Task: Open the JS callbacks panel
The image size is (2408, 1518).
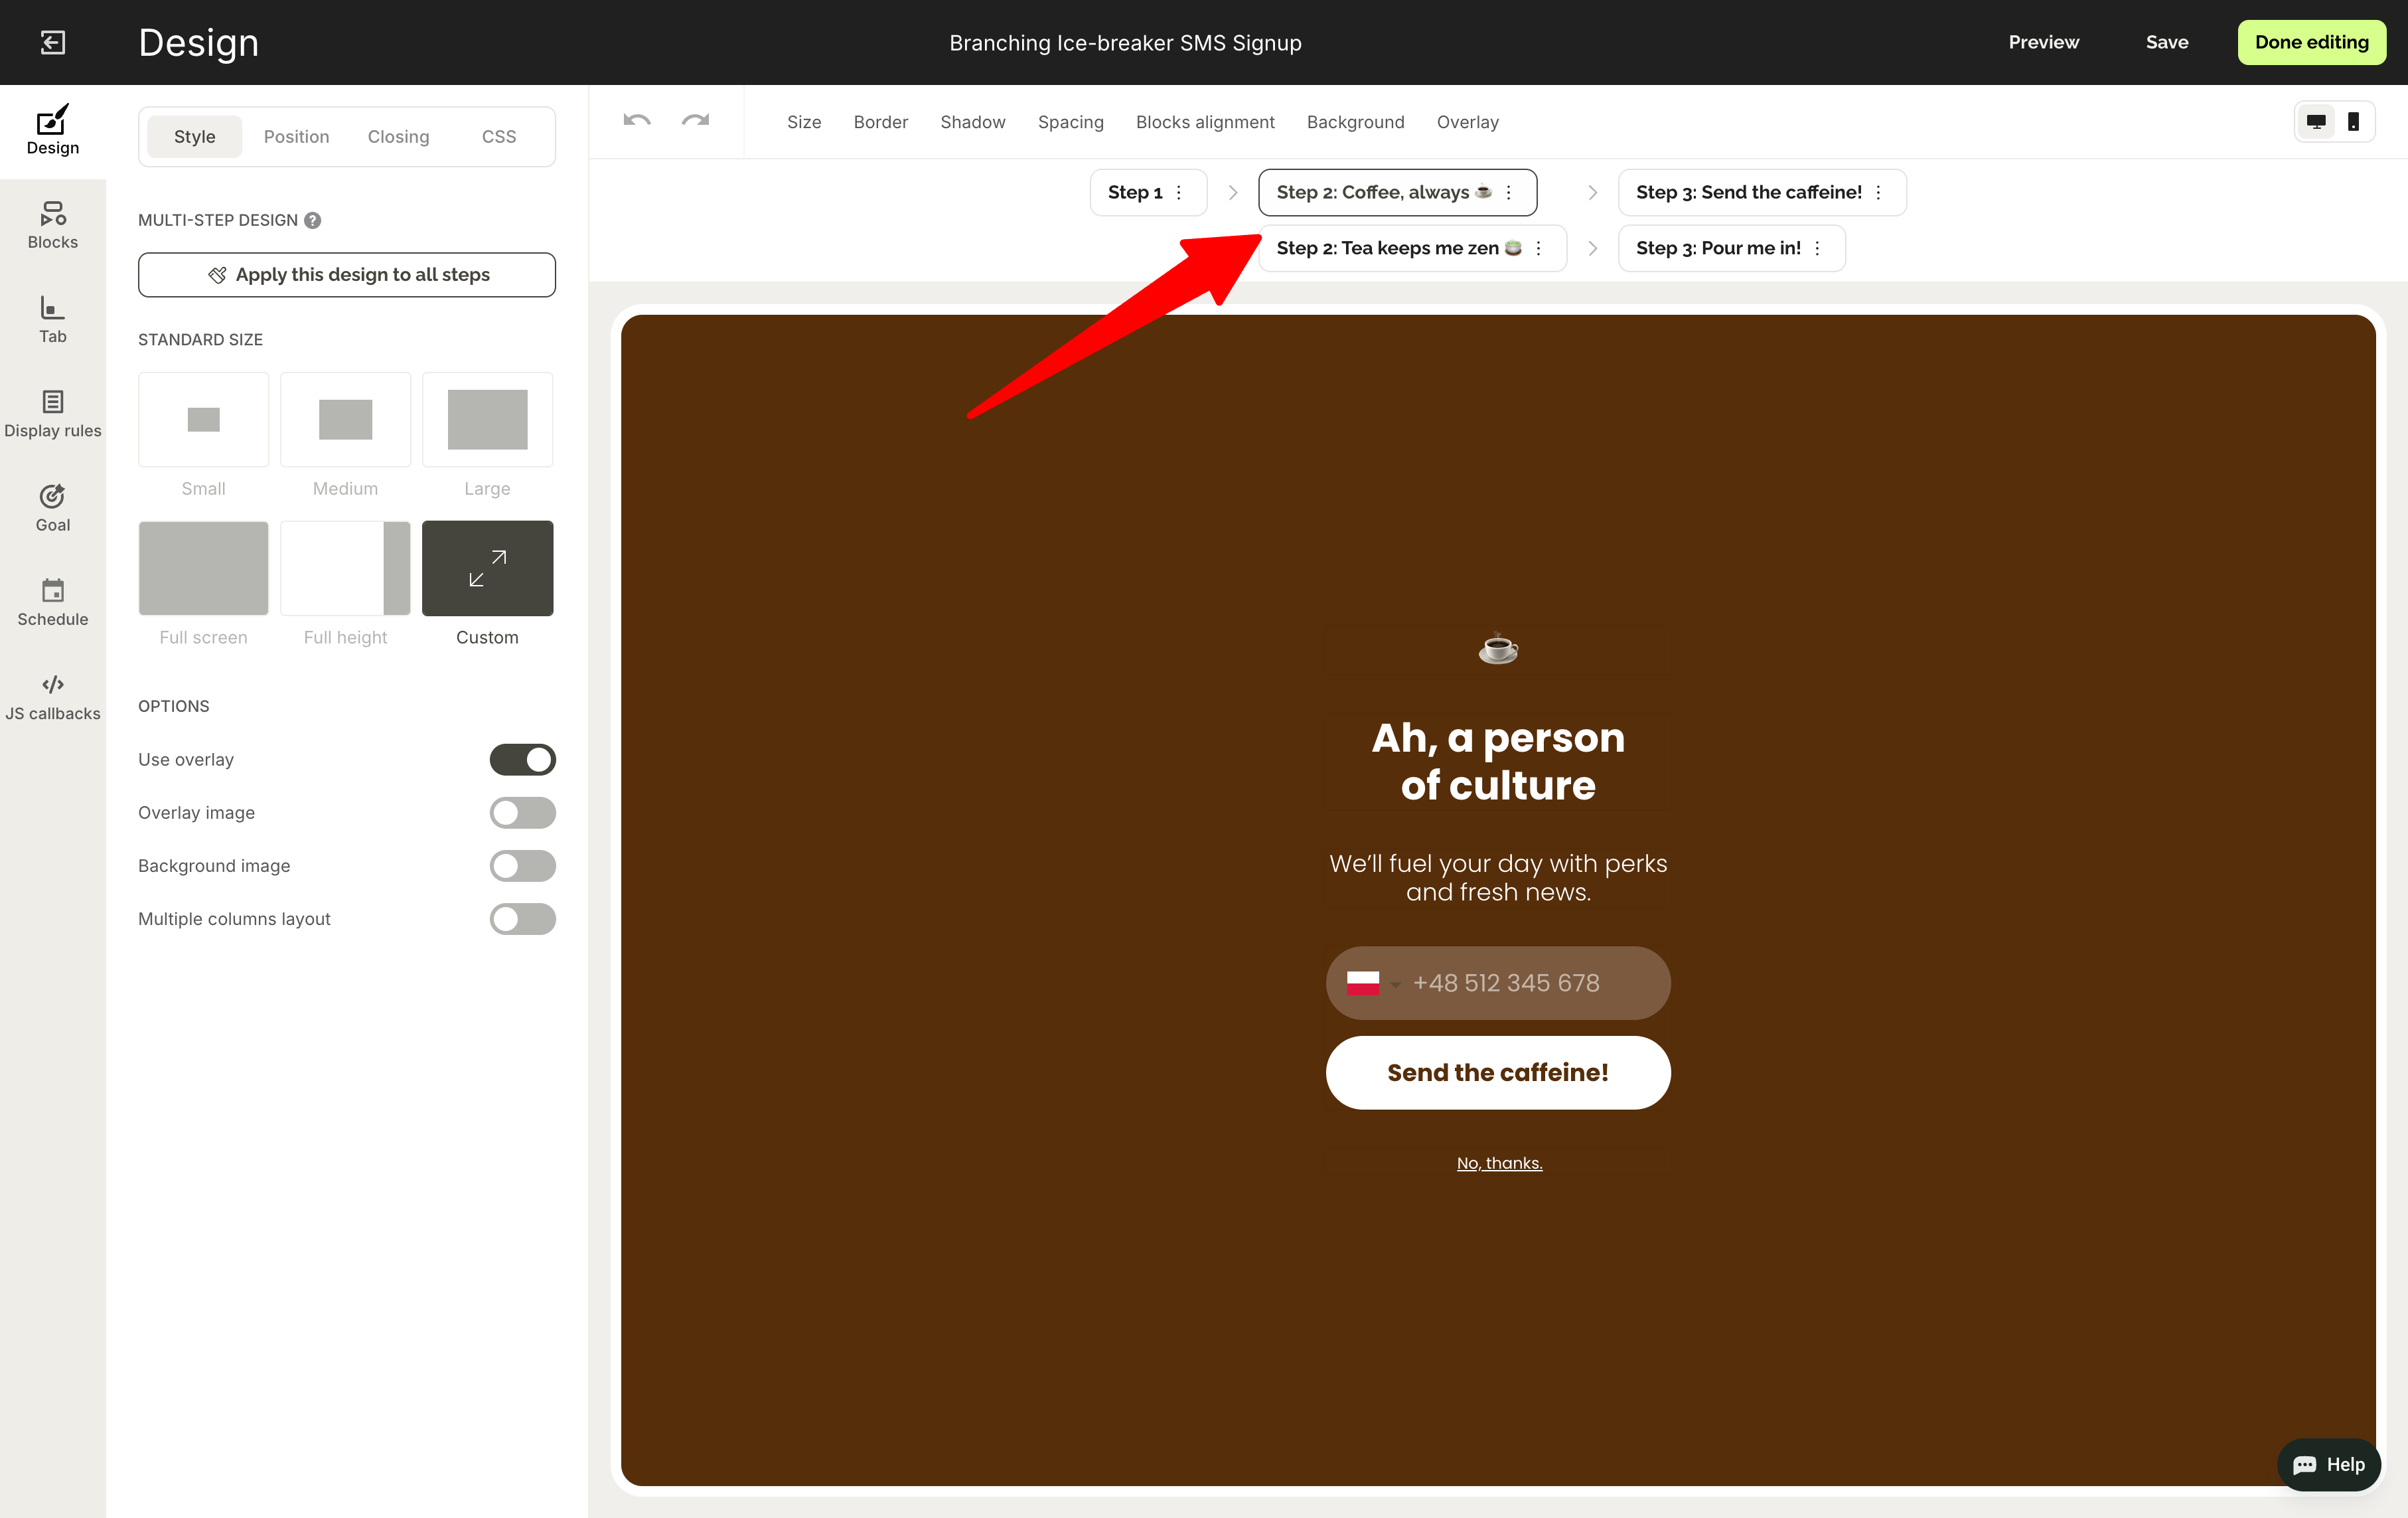Action: (52, 695)
